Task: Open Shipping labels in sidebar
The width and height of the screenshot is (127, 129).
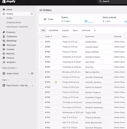Action: [x=14, y=22]
